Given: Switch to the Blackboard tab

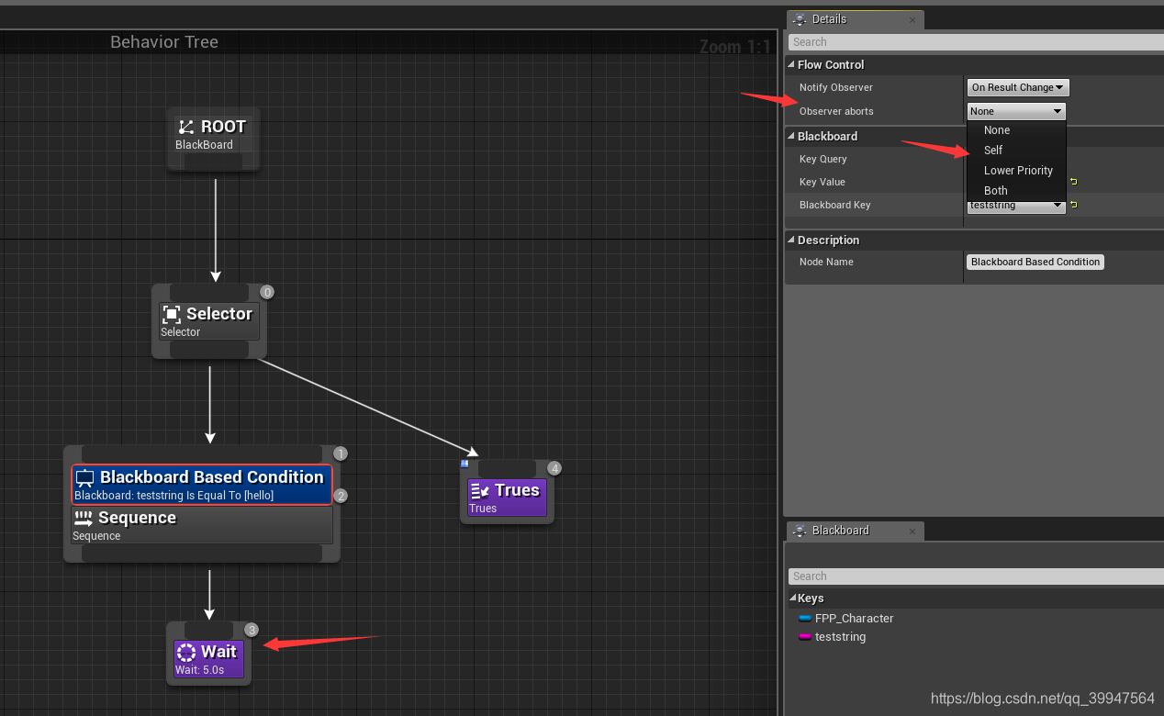Looking at the screenshot, I should [x=855, y=531].
